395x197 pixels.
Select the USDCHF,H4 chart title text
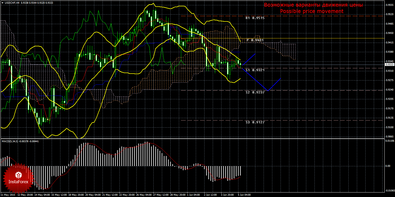(x=12, y=3)
